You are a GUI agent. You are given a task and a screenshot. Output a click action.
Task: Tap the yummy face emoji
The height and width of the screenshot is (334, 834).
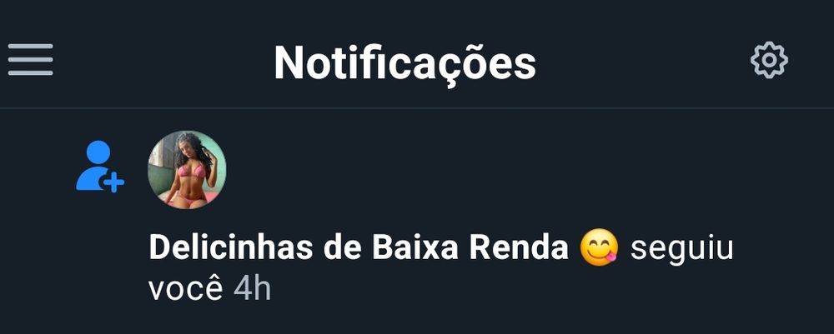coord(600,247)
